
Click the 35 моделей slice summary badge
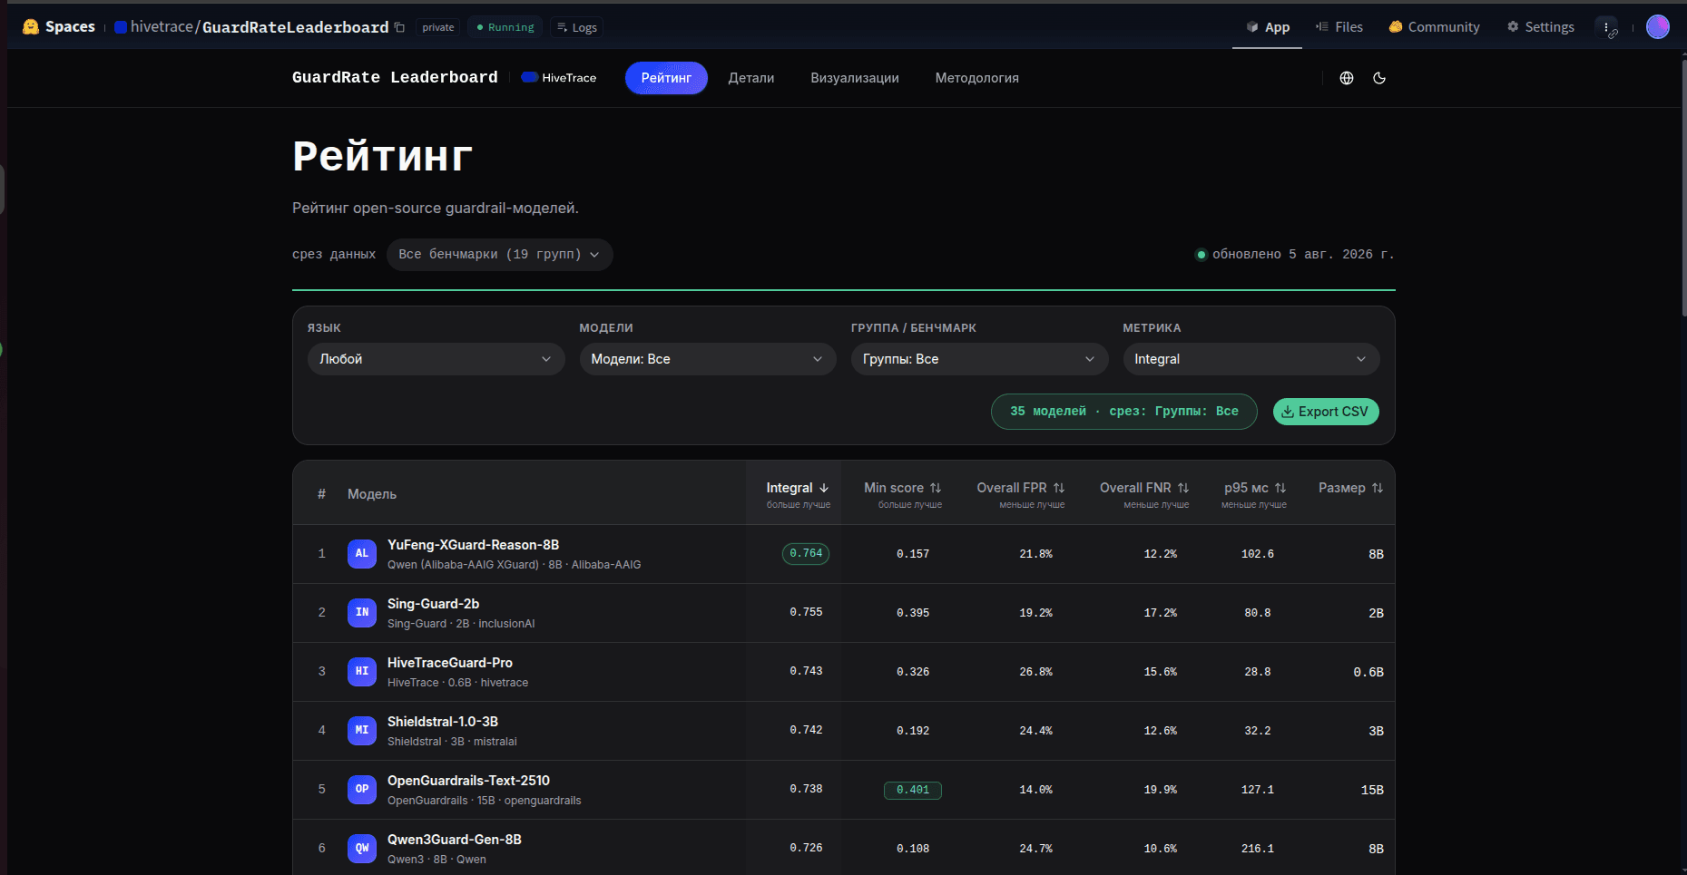click(1123, 412)
